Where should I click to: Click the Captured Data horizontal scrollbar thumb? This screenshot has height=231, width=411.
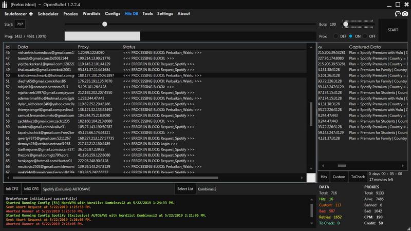[x=342, y=166]
